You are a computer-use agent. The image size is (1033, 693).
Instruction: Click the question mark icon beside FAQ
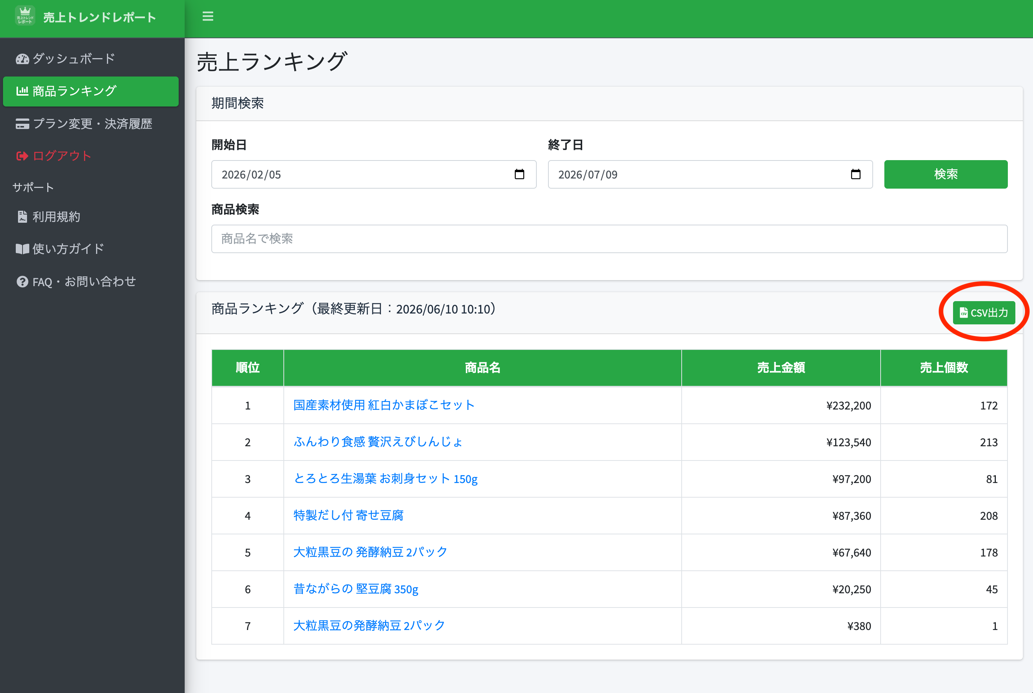(x=22, y=282)
